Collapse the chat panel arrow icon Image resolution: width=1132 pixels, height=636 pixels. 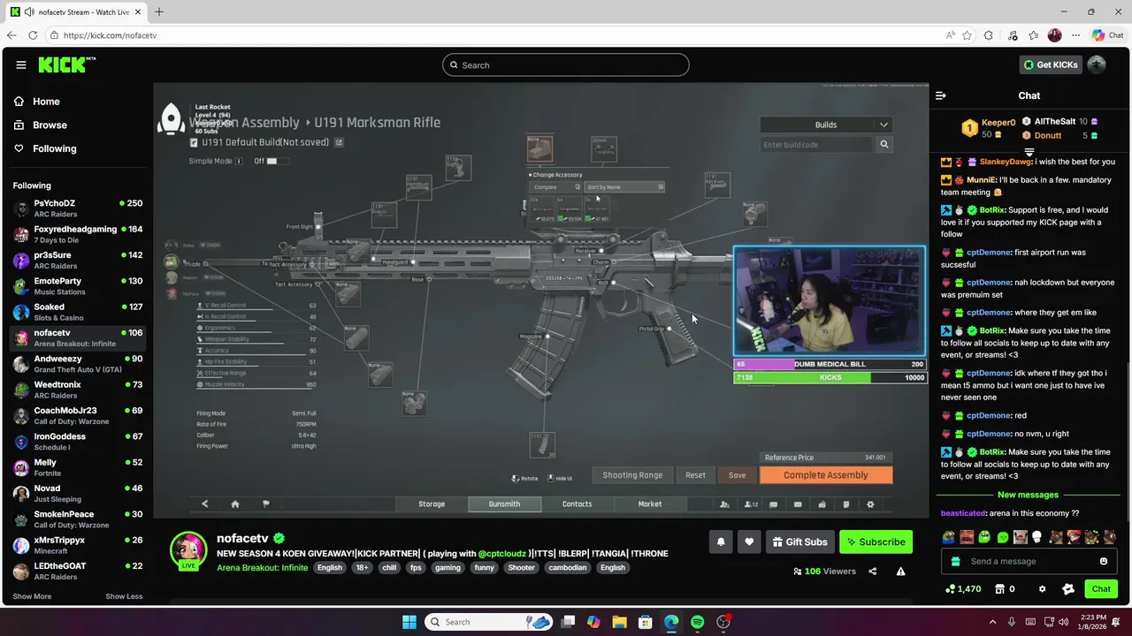(x=941, y=95)
